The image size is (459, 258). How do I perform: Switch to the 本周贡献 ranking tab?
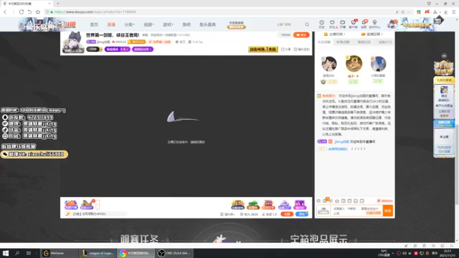point(343,42)
